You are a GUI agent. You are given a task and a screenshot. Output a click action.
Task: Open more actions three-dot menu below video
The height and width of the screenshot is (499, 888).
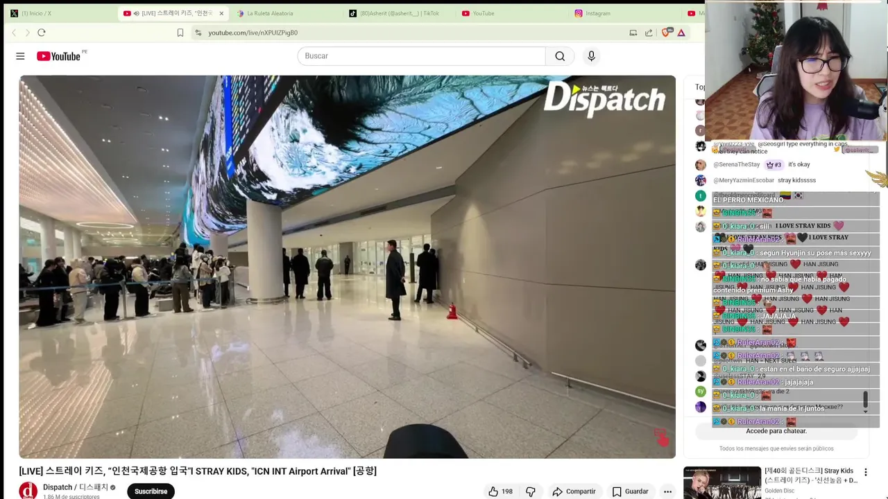pos(667,491)
